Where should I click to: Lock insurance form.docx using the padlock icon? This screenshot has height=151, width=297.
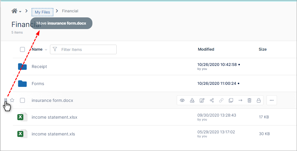coord(259,100)
